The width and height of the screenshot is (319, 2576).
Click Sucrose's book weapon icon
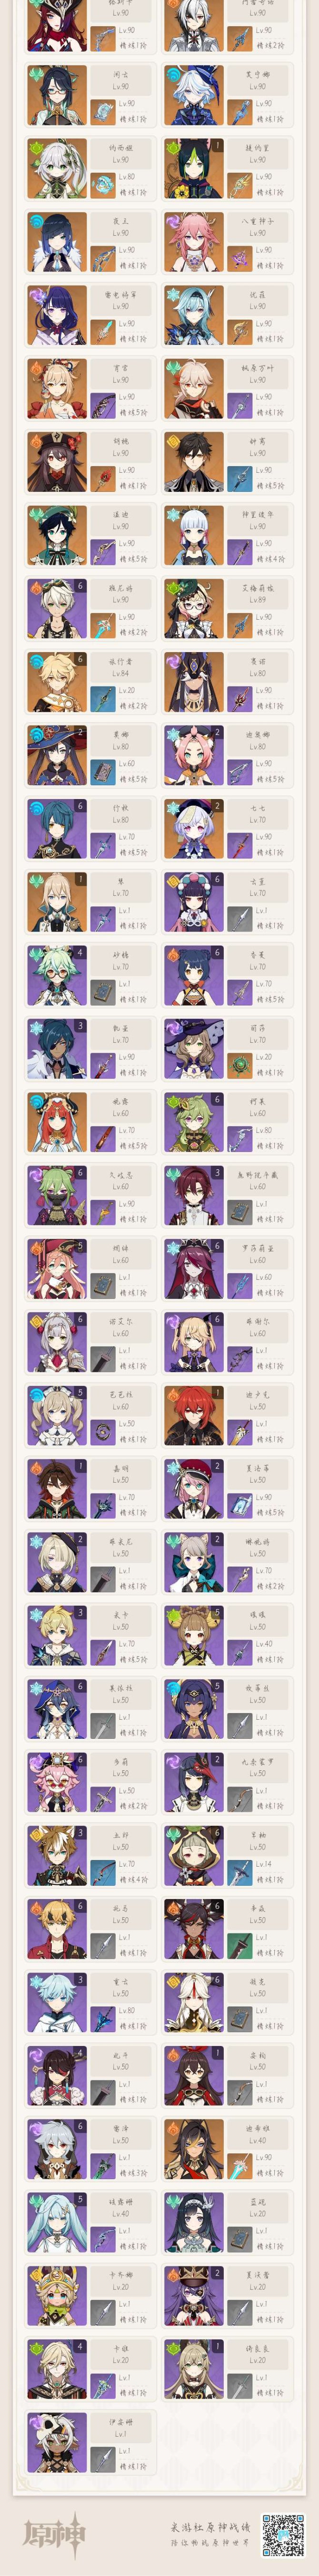pos(103,991)
